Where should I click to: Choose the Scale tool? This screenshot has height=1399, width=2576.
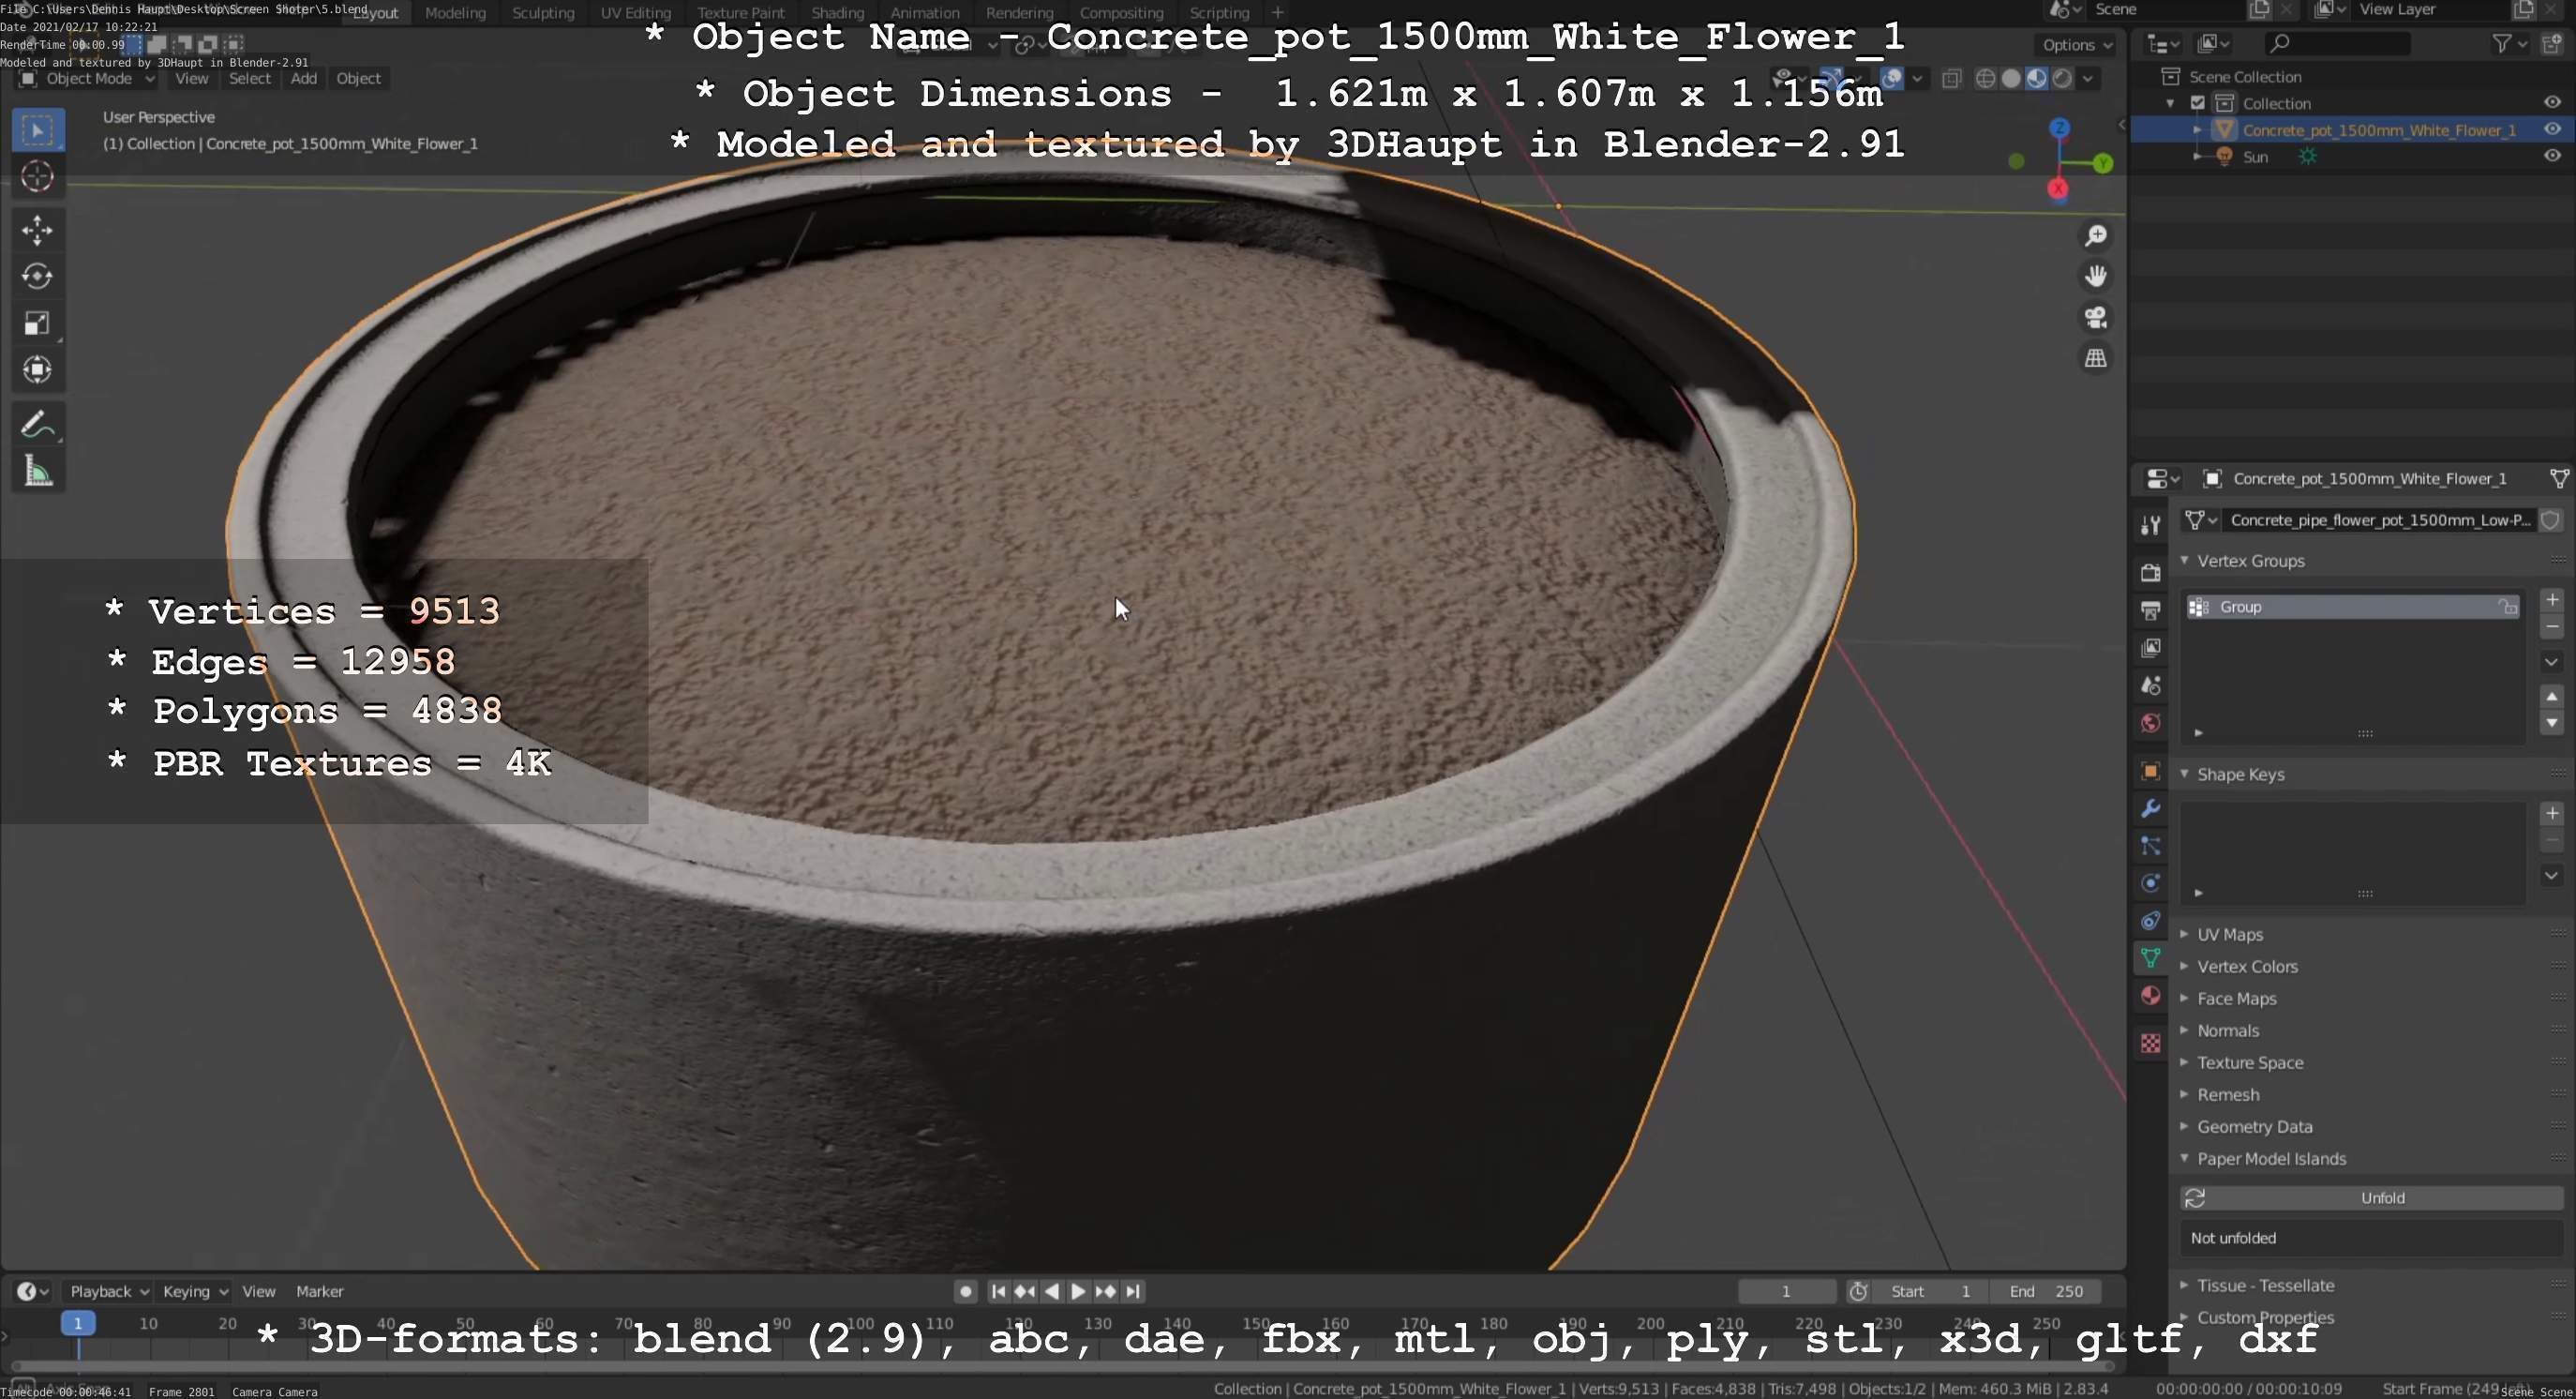coord(38,323)
